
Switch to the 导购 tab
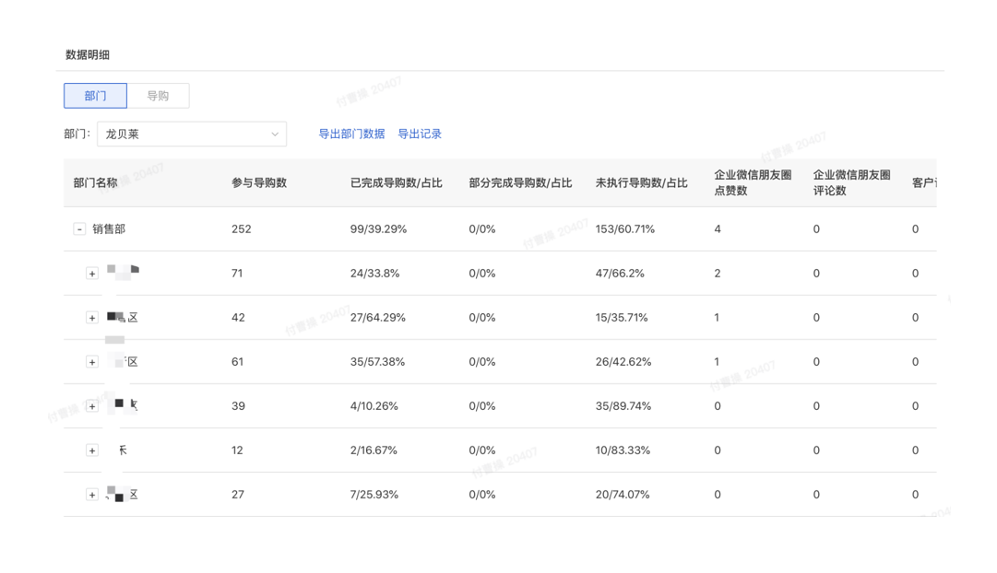(x=158, y=95)
